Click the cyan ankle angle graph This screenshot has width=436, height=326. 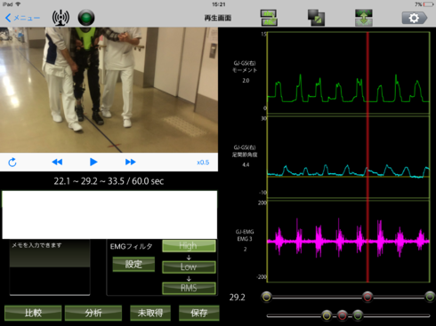[348, 157]
